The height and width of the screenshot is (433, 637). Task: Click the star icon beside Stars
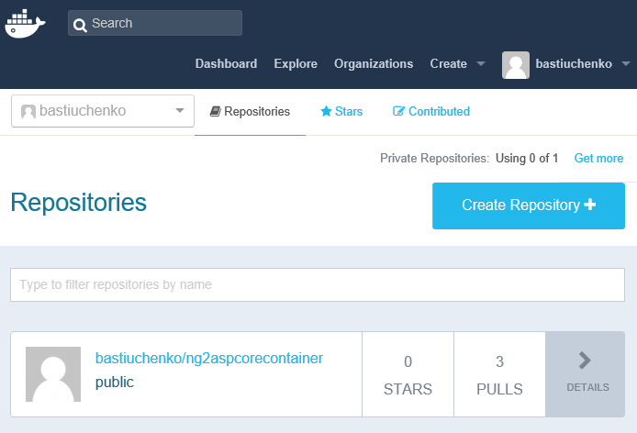pyautogui.click(x=326, y=111)
